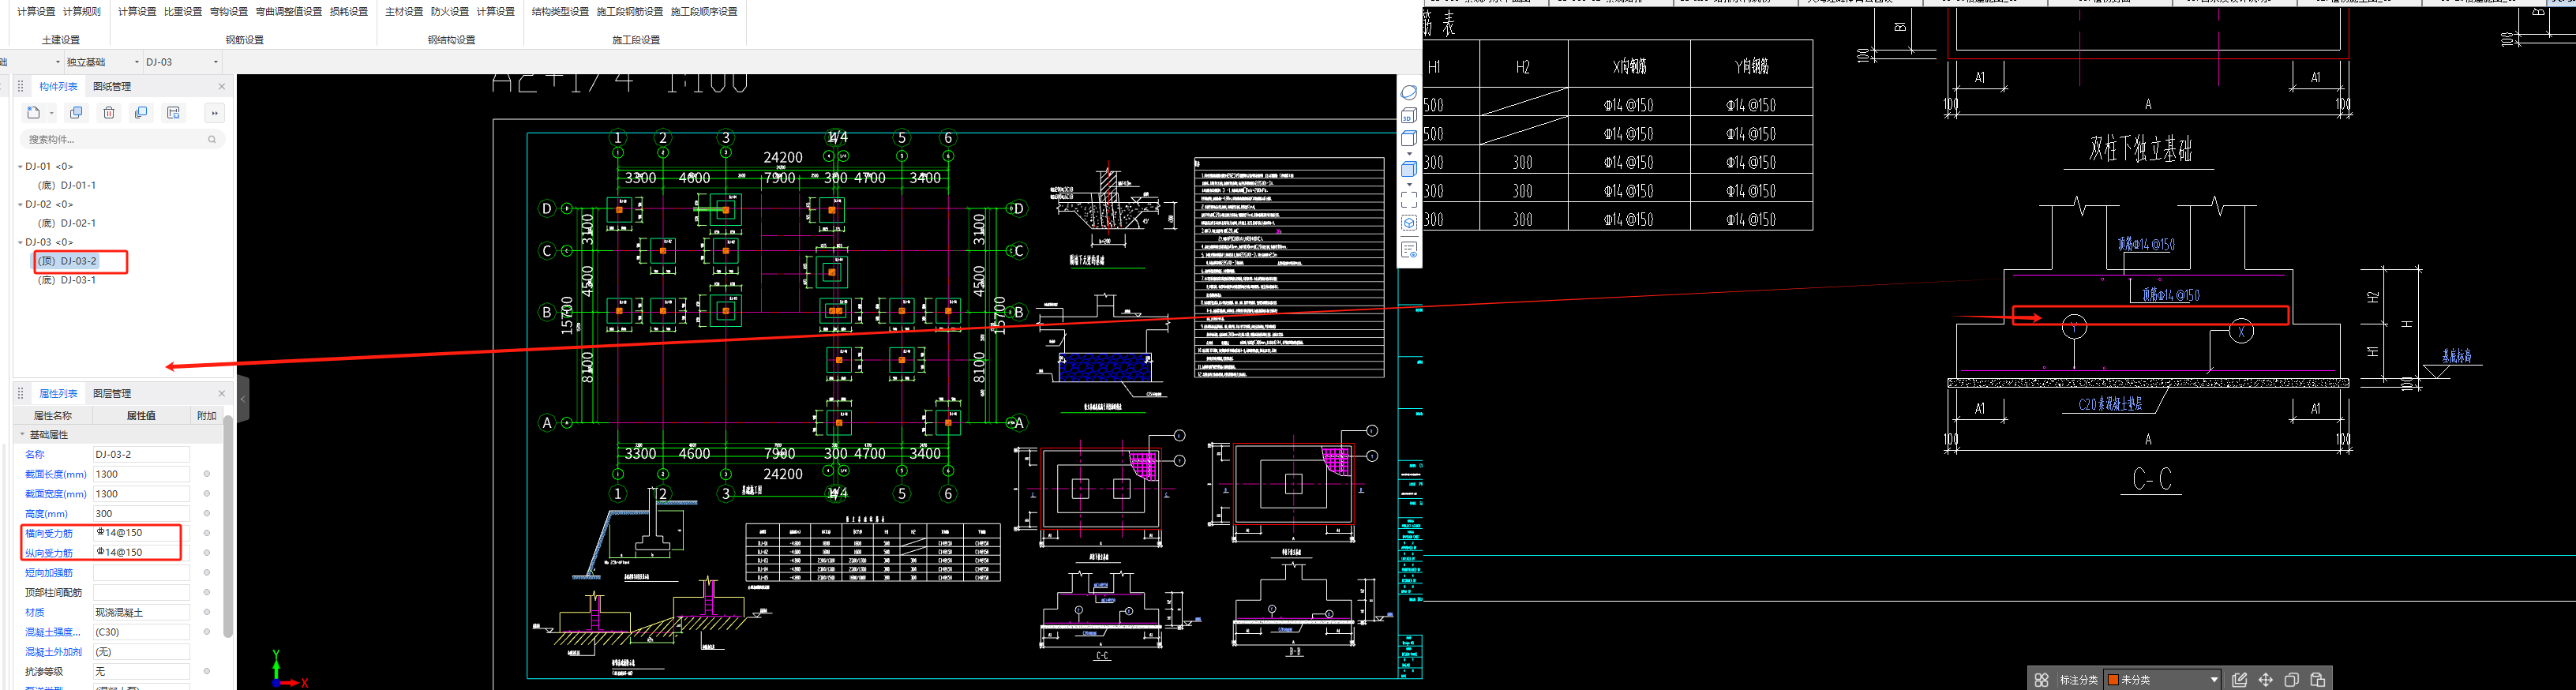This screenshot has width=2576, height=690.
Task: Switch to the 图纸管理 tab
Action: pos(112,87)
